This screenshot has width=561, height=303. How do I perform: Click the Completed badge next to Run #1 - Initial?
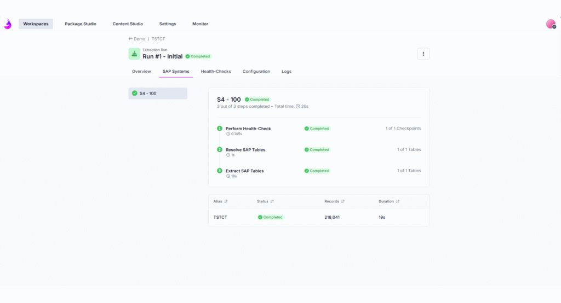[198, 56]
